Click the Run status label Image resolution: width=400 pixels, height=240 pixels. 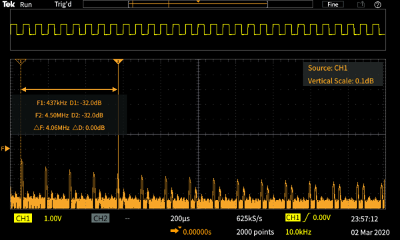26,5
